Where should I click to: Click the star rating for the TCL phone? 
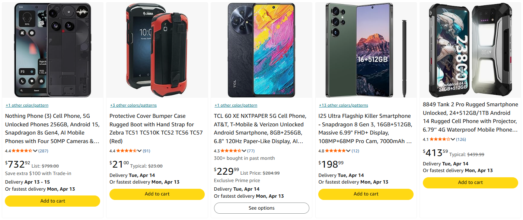230,151
